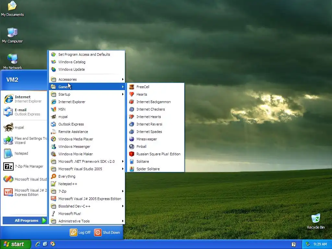Click the notification icon beside the clock

pyautogui.click(x=308, y=244)
